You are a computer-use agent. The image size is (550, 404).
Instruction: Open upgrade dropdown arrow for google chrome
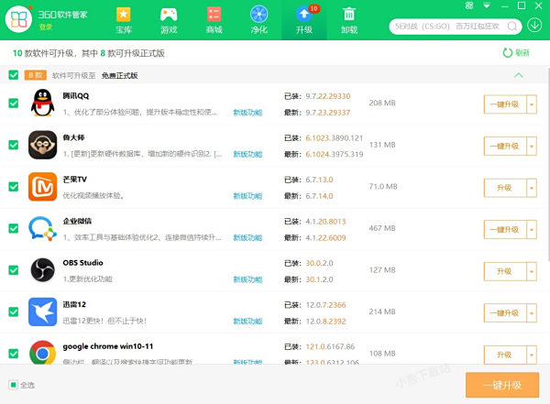[x=532, y=355]
